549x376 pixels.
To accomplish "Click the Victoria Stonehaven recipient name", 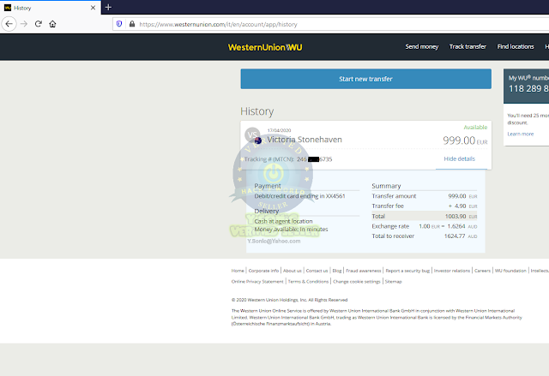I will point(305,140).
